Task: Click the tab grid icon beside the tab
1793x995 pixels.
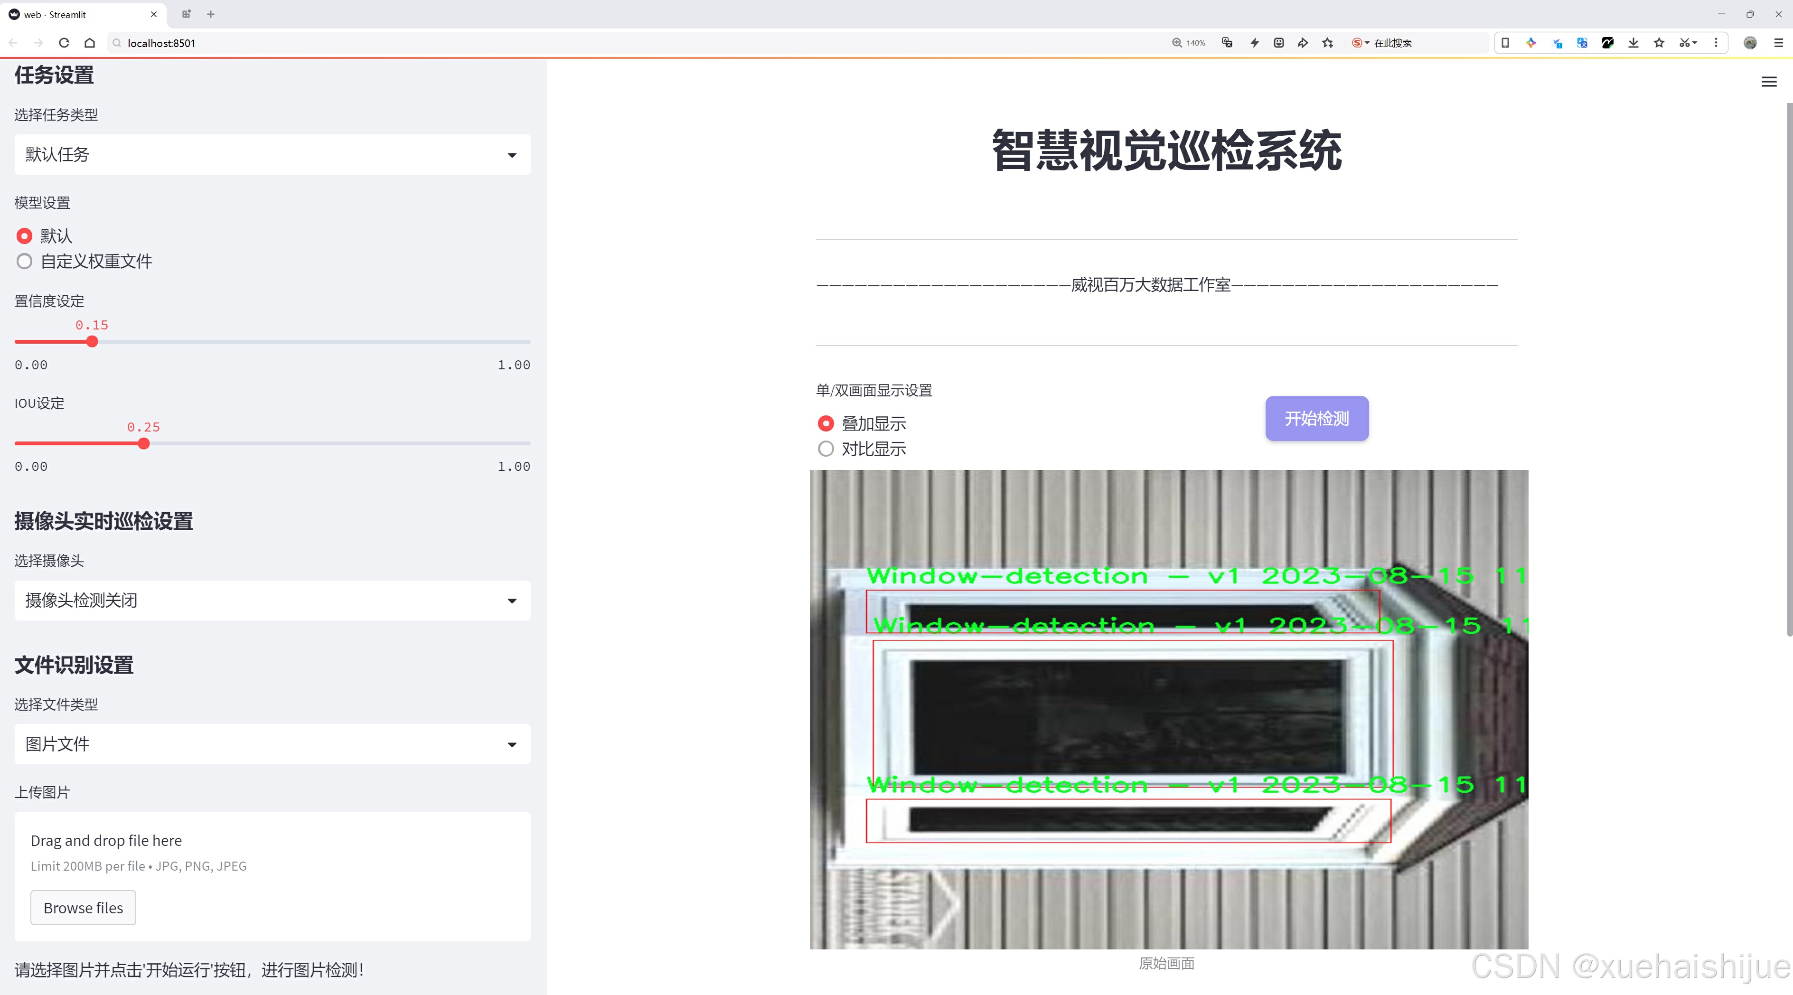Action: [186, 14]
